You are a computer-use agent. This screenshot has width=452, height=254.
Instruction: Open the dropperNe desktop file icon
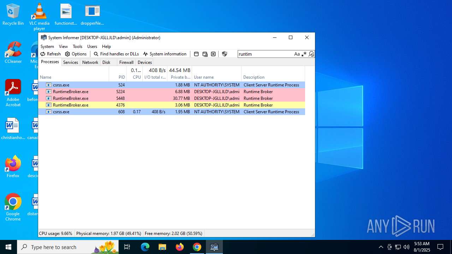92,14
